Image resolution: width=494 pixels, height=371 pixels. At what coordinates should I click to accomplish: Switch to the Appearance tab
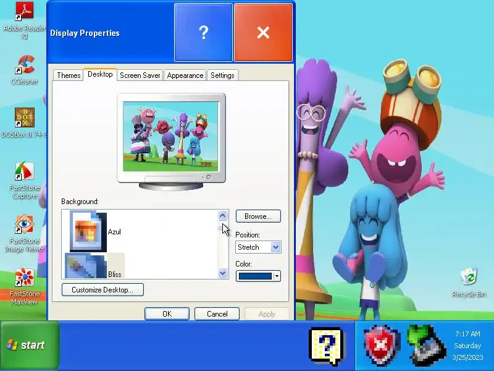coord(185,75)
